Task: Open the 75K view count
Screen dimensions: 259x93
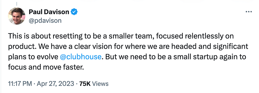Action: tap(85, 84)
